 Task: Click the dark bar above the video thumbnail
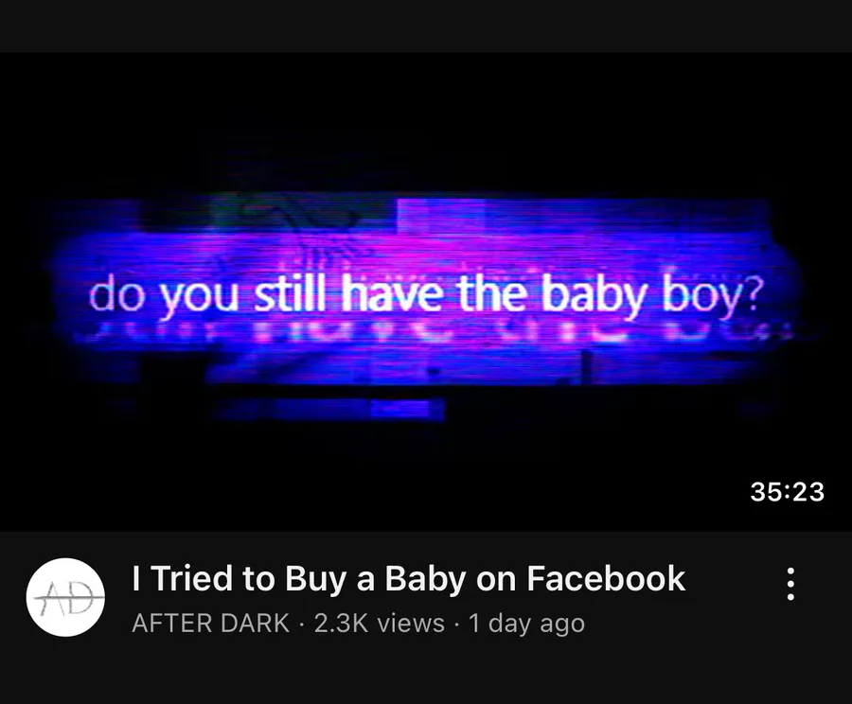tap(426, 26)
